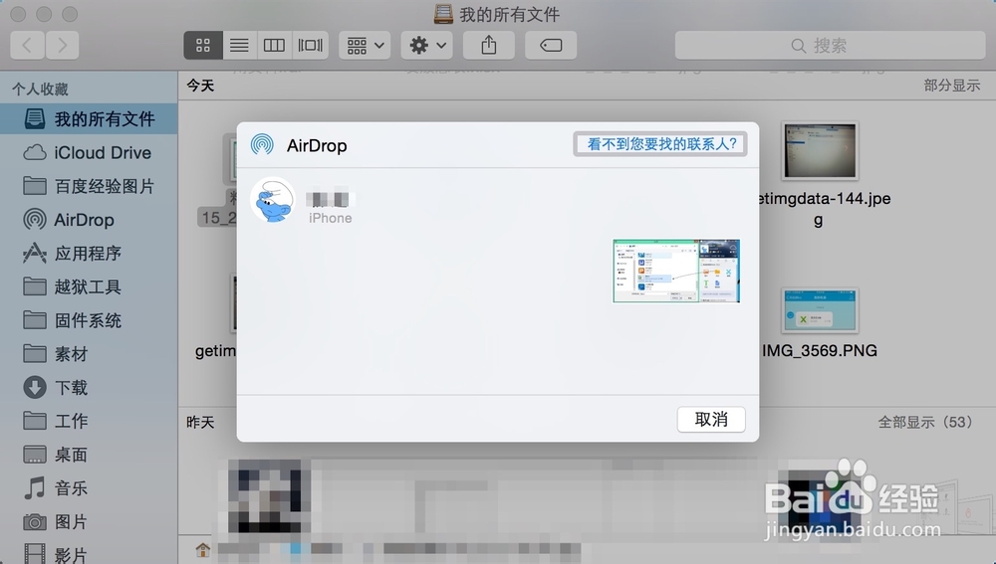Screen dimensions: 996x564
Task: Click the 我的所有文件 sidebar icon
Action: click(34, 118)
